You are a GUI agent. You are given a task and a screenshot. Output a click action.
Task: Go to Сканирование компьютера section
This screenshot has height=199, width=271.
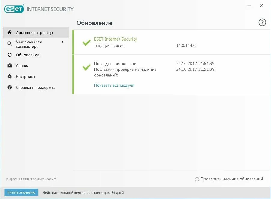[x=36, y=44]
